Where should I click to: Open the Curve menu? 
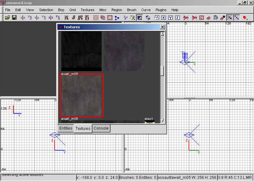click(x=146, y=10)
